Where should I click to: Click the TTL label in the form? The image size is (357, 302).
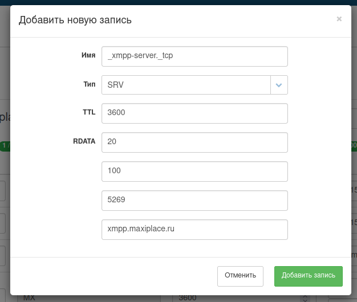point(89,112)
